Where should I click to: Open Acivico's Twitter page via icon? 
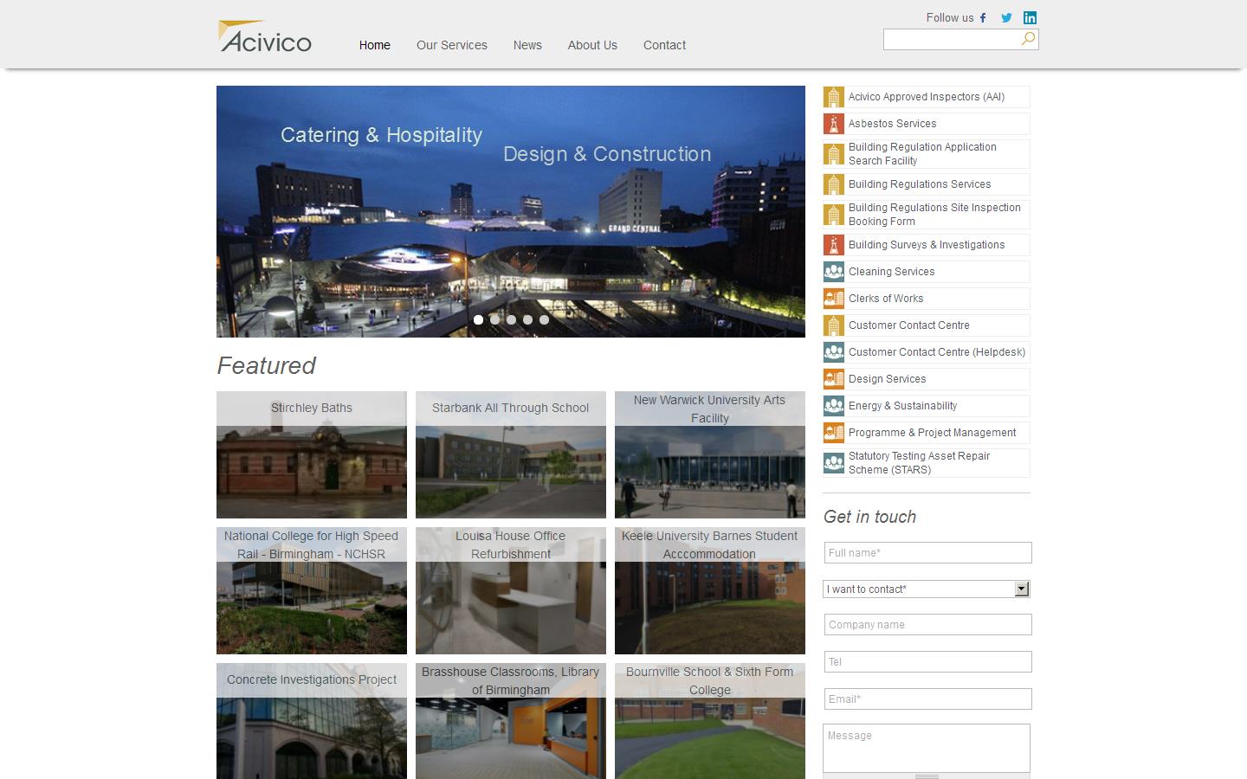[1006, 17]
